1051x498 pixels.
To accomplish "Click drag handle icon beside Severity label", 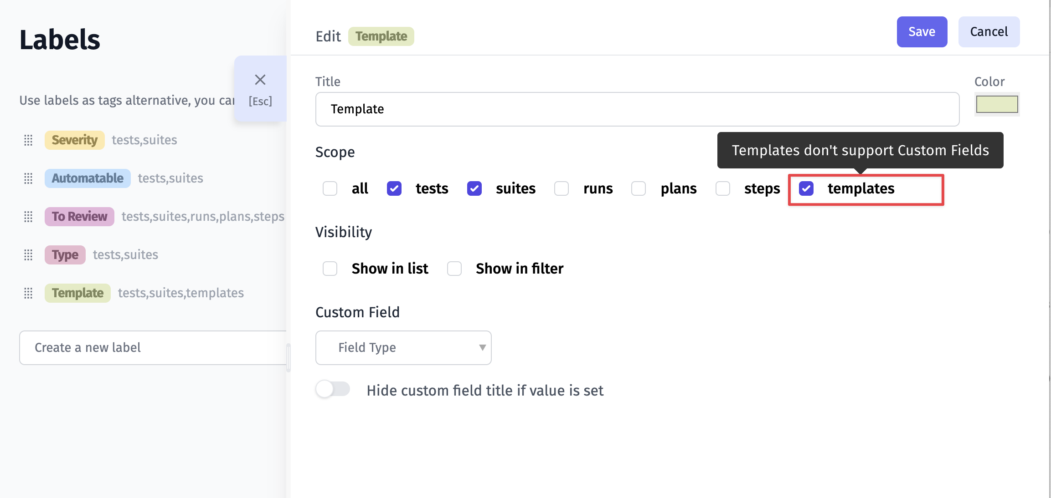I will [x=28, y=140].
